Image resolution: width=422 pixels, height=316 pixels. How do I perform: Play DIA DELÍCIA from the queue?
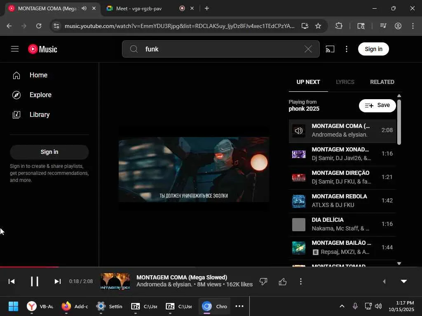coord(342,224)
